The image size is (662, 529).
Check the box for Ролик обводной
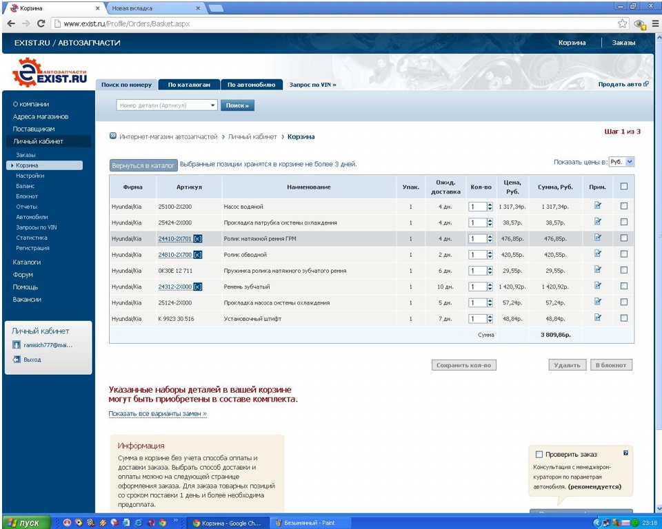click(624, 254)
